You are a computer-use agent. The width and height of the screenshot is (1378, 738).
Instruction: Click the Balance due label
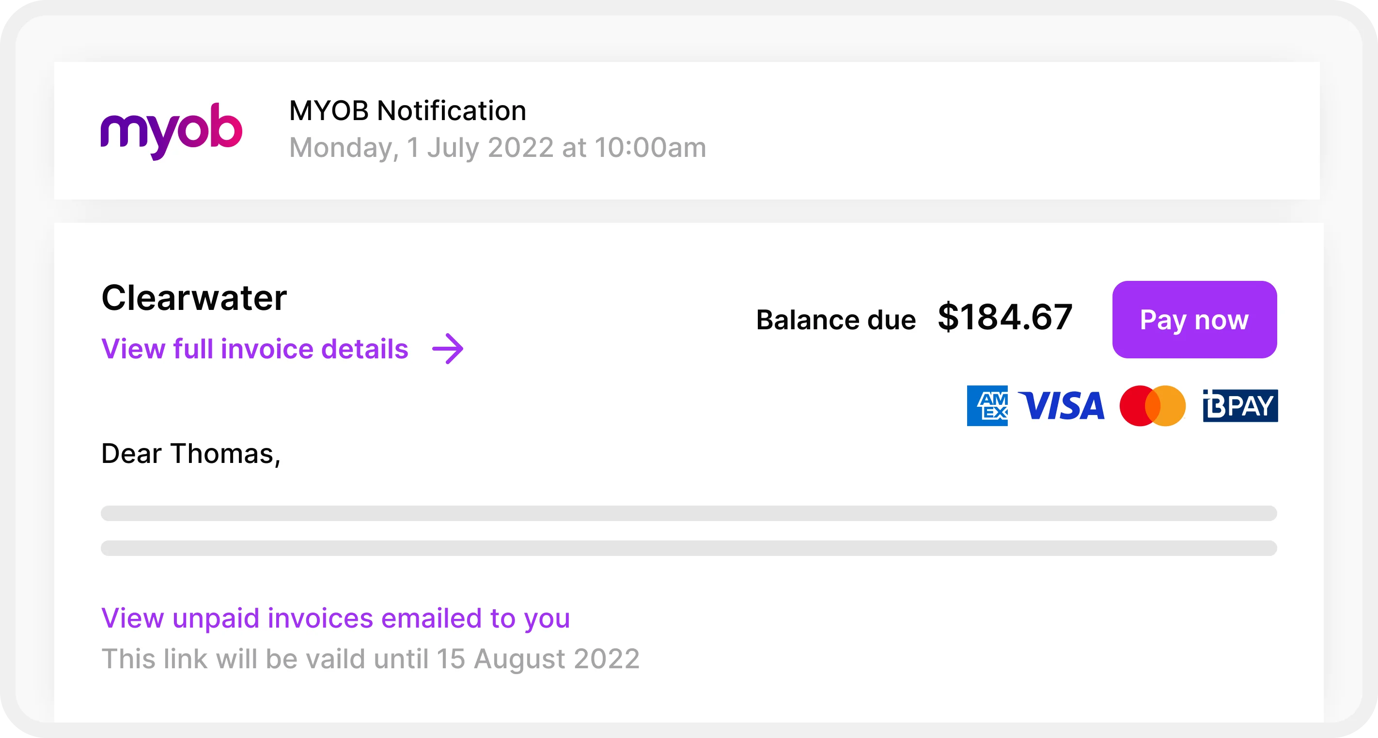[x=836, y=320]
